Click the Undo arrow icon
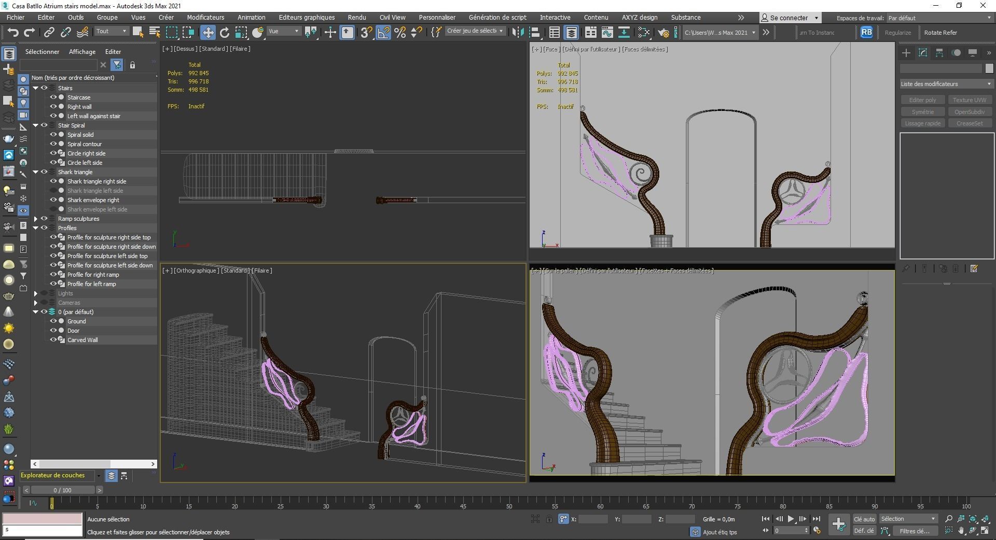996x540 pixels. [x=13, y=32]
